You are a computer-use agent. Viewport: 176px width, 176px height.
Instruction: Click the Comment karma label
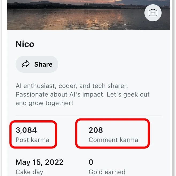pos(113,140)
